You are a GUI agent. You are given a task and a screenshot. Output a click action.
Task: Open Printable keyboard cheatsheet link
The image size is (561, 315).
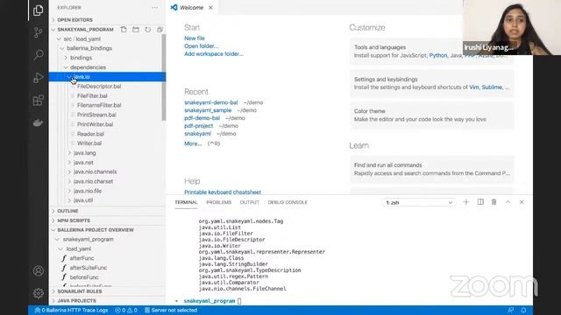[223, 192]
